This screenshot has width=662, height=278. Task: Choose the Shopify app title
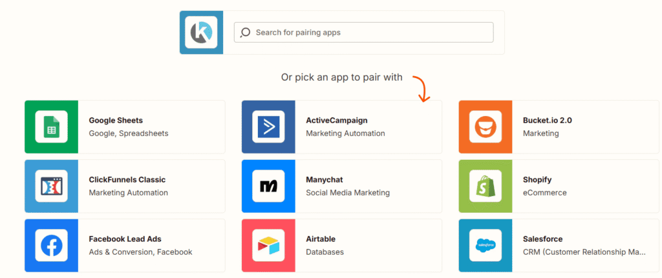point(537,180)
